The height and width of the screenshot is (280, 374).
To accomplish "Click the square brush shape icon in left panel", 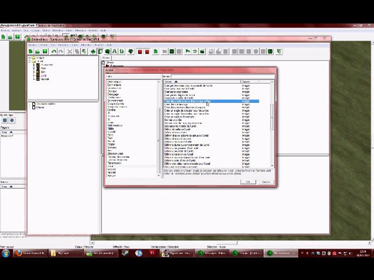I will (5, 120).
